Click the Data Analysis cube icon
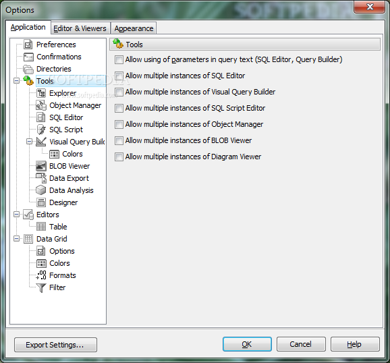Image resolution: width=390 pixels, height=363 pixels. [x=41, y=190]
